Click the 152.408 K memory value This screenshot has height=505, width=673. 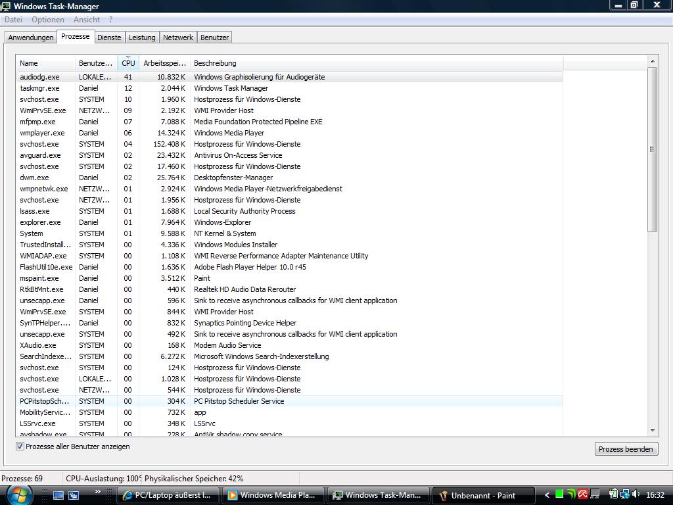point(169,144)
